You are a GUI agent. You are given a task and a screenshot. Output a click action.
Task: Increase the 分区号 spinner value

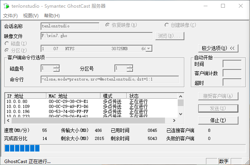click(x=130, y=67)
